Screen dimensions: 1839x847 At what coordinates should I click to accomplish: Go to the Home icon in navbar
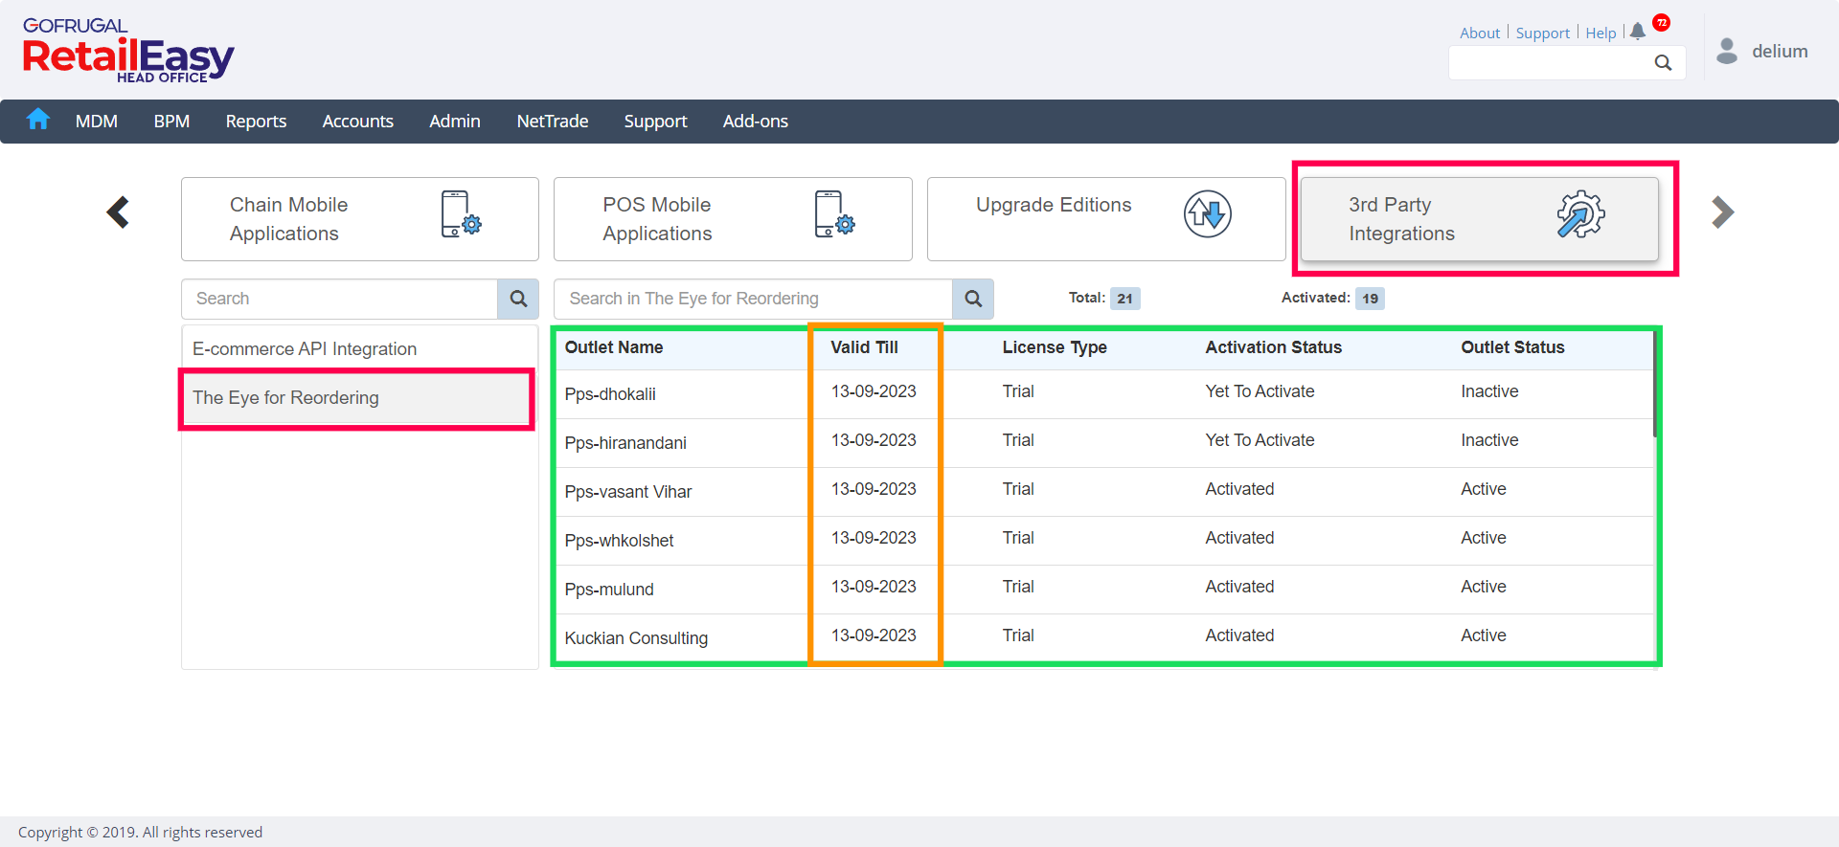[38, 120]
